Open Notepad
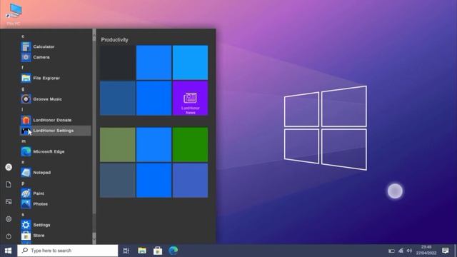Screen dimensions: 457x257 click(56, 173)
